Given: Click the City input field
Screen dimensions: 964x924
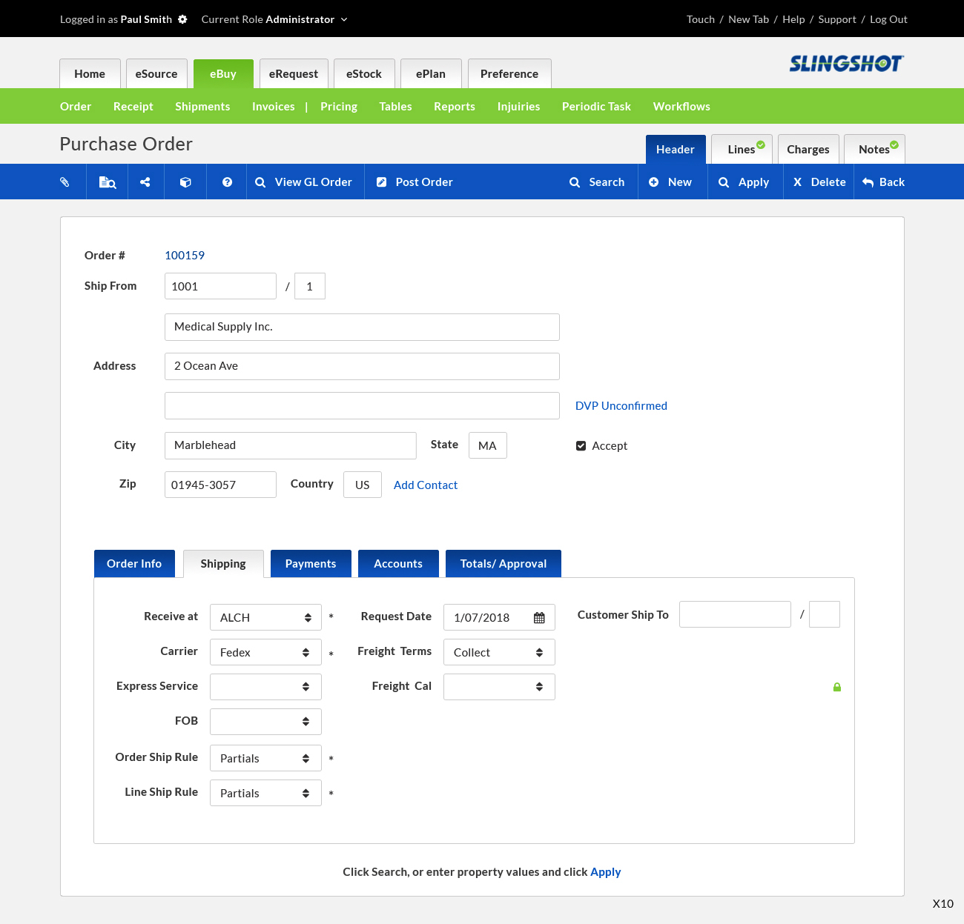Looking at the screenshot, I should coord(290,445).
